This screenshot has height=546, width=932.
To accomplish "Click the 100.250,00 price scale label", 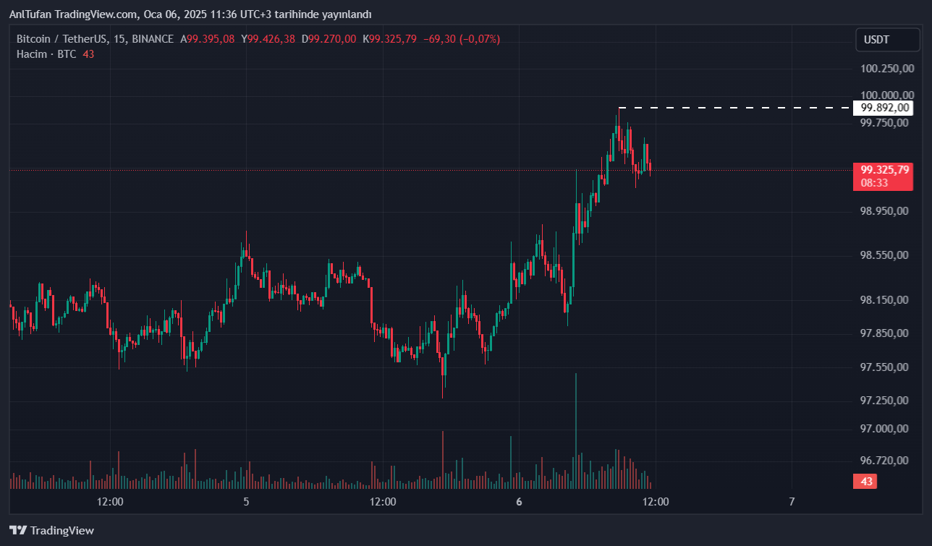I will (x=884, y=69).
